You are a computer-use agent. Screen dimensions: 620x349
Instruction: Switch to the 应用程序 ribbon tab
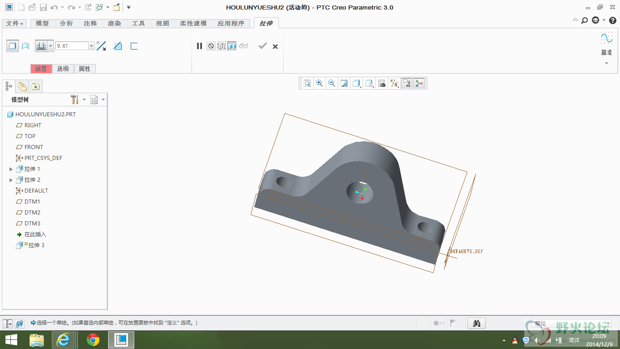(x=231, y=24)
